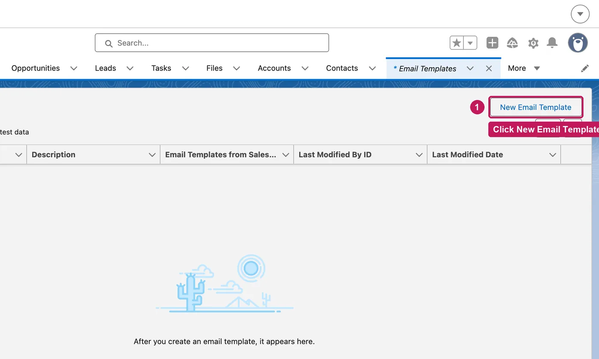Expand the Leads tab chevron
This screenshot has width=599, height=359.
click(130, 68)
